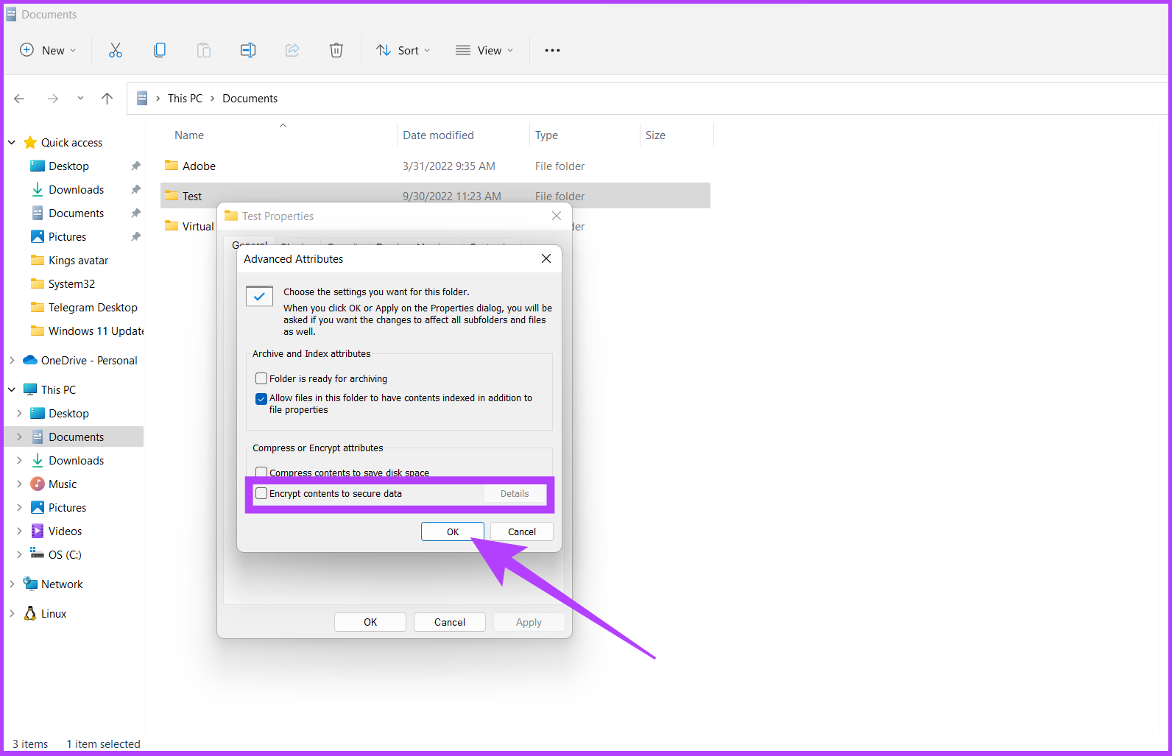Viewport: 1172px width, 756px height.
Task: Click the Paste clipboard icon
Action: (204, 50)
